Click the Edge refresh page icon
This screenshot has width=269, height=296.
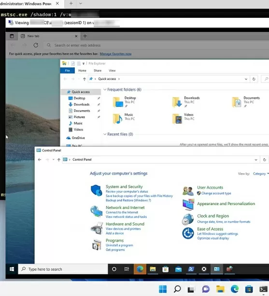point(36,45)
